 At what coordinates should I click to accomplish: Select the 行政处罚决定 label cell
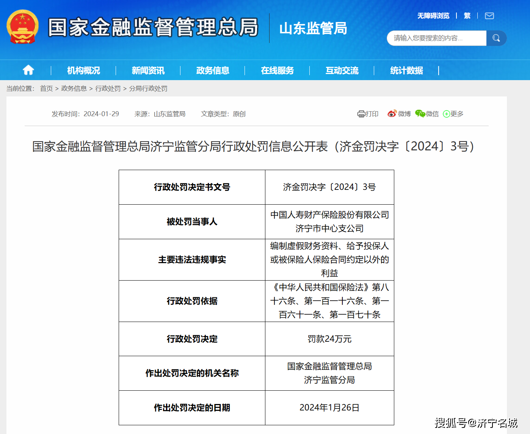pos(192,339)
